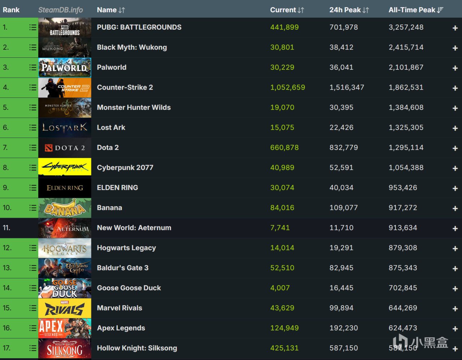Image resolution: width=462 pixels, height=360 pixels.
Task: Sort the table by the Name column arrows
Action: pyautogui.click(x=122, y=10)
